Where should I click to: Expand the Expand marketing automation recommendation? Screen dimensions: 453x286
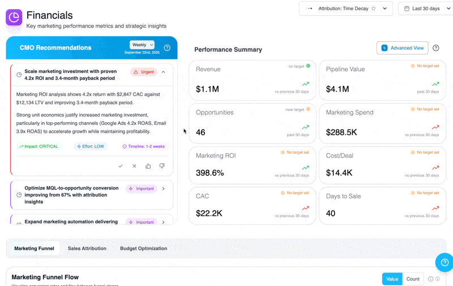[164, 222]
